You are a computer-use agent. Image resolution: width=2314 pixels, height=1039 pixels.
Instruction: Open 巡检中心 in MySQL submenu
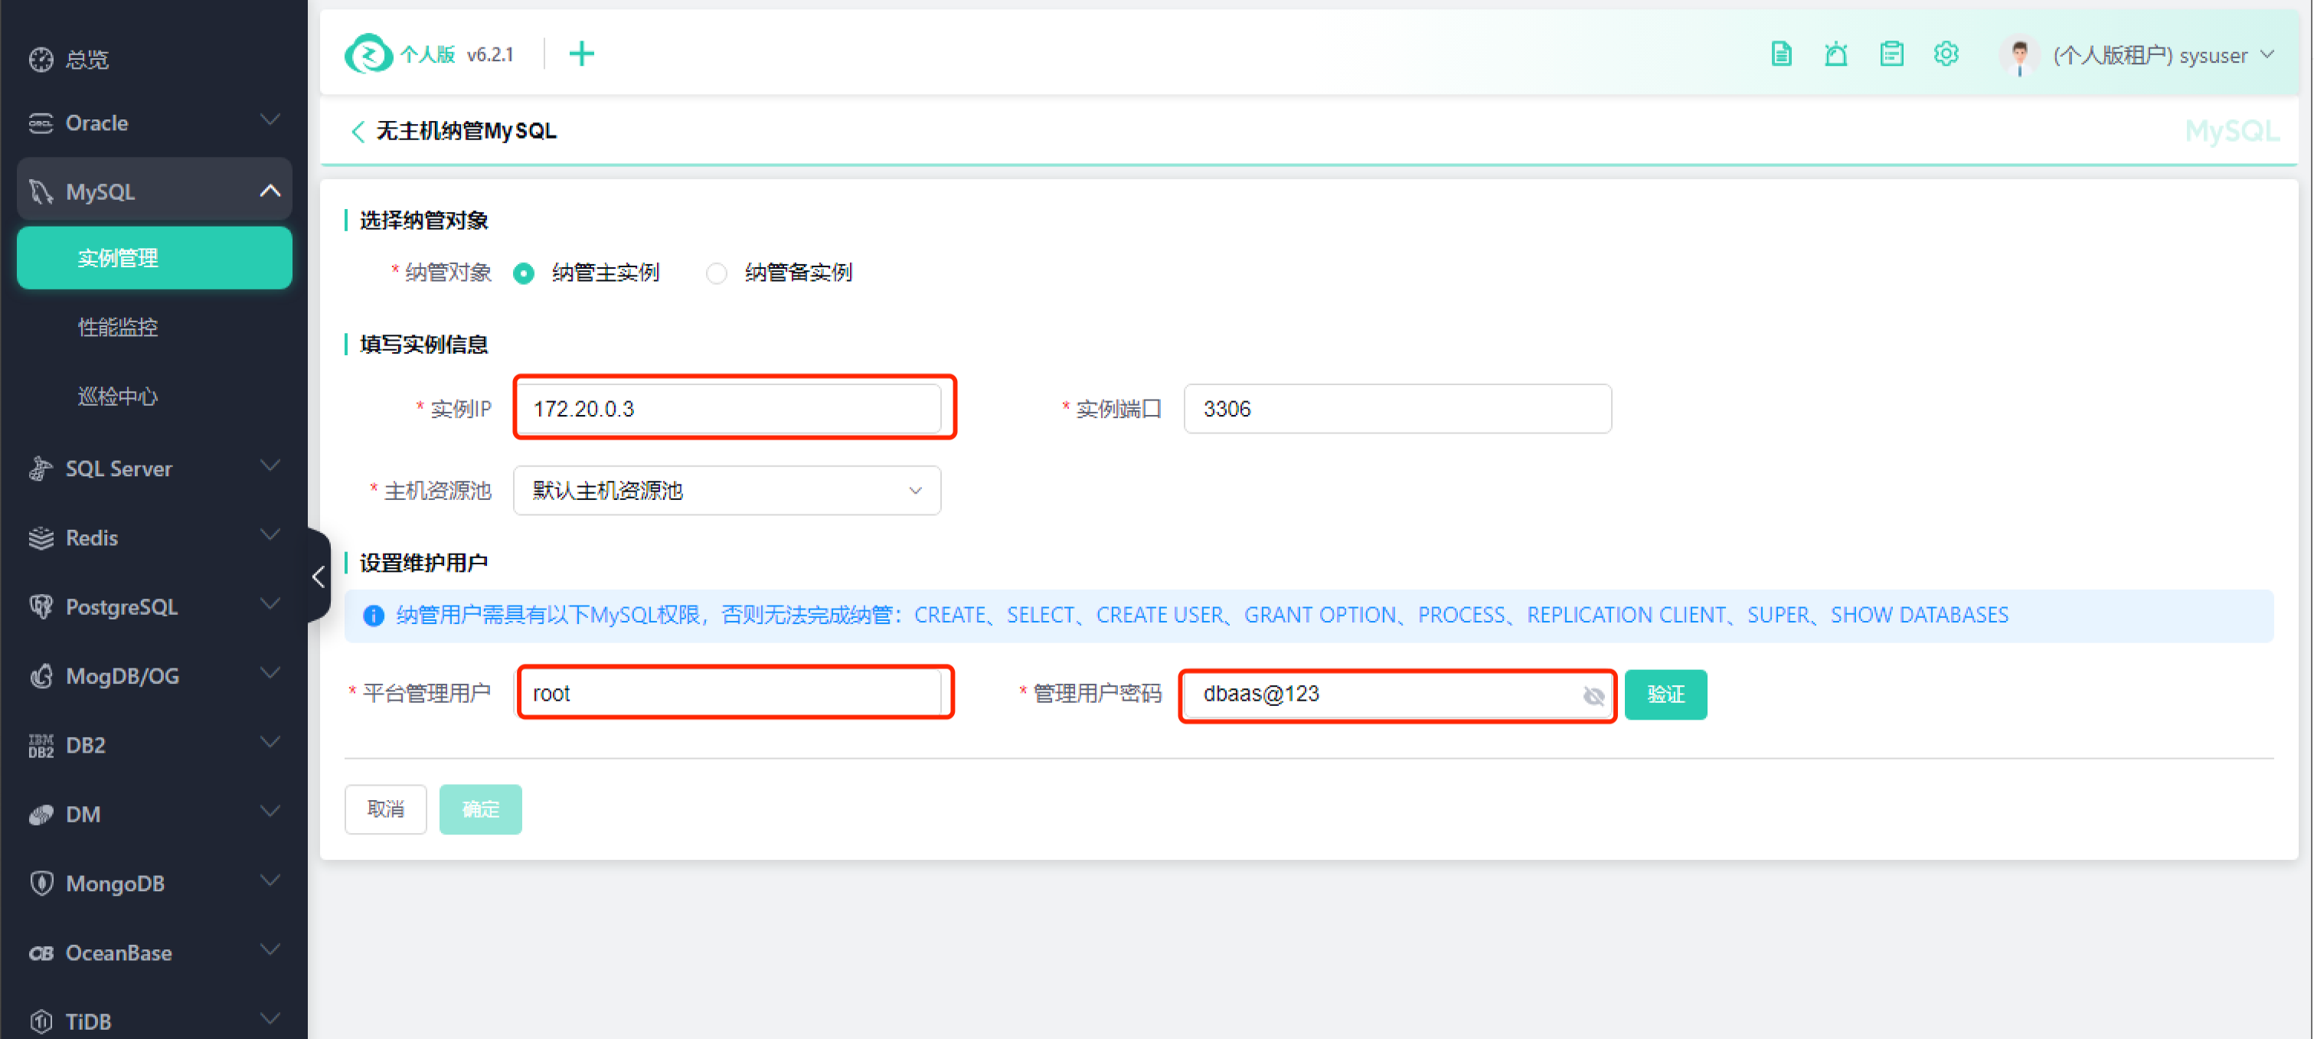coord(118,396)
